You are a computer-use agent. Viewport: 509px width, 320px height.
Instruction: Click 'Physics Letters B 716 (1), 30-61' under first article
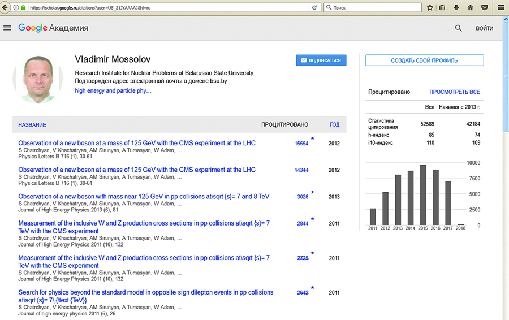[55, 157]
